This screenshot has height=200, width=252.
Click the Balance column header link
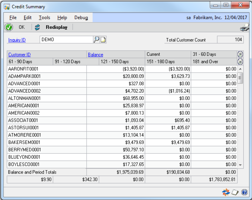point(95,54)
